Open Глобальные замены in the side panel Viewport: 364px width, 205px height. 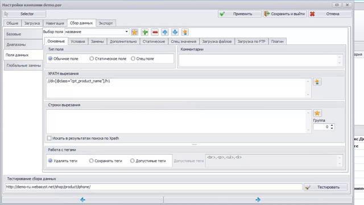pos(23,65)
